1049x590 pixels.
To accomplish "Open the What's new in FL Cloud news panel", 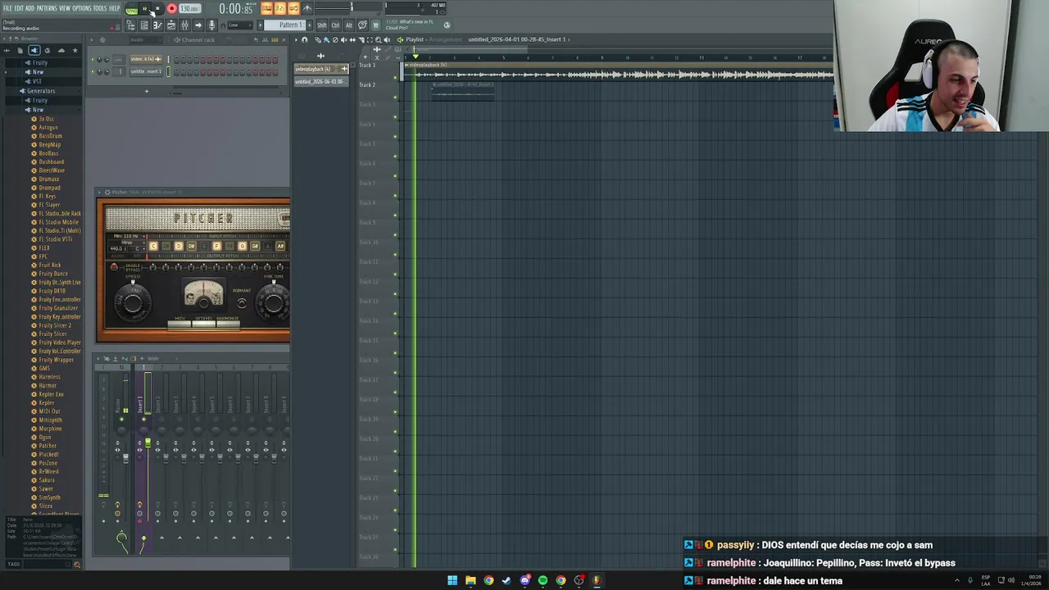I will [418, 25].
